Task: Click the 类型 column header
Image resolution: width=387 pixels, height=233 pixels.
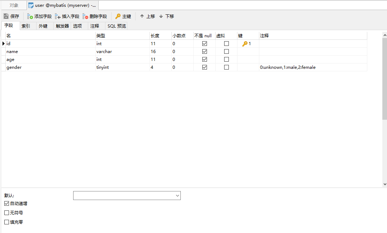Action: click(123, 36)
